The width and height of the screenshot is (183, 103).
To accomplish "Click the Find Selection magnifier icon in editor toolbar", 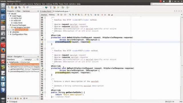I will tap(70, 15).
